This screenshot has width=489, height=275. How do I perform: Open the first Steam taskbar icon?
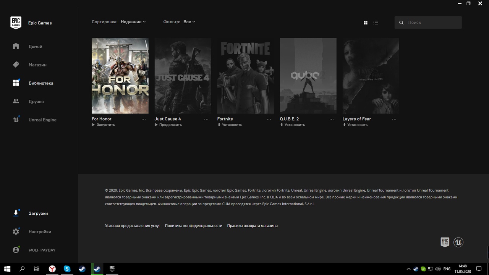[x=82, y=269]
